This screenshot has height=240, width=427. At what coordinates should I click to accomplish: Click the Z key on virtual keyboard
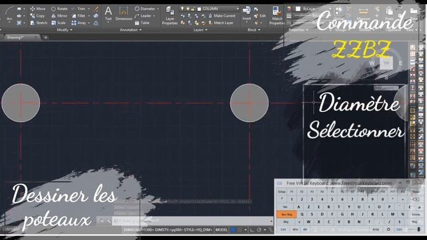308,207
